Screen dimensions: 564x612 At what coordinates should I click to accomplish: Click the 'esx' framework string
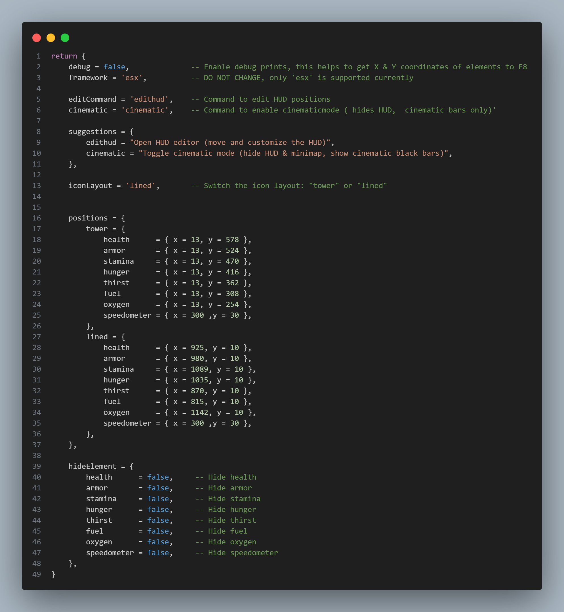tap(132, 78)
